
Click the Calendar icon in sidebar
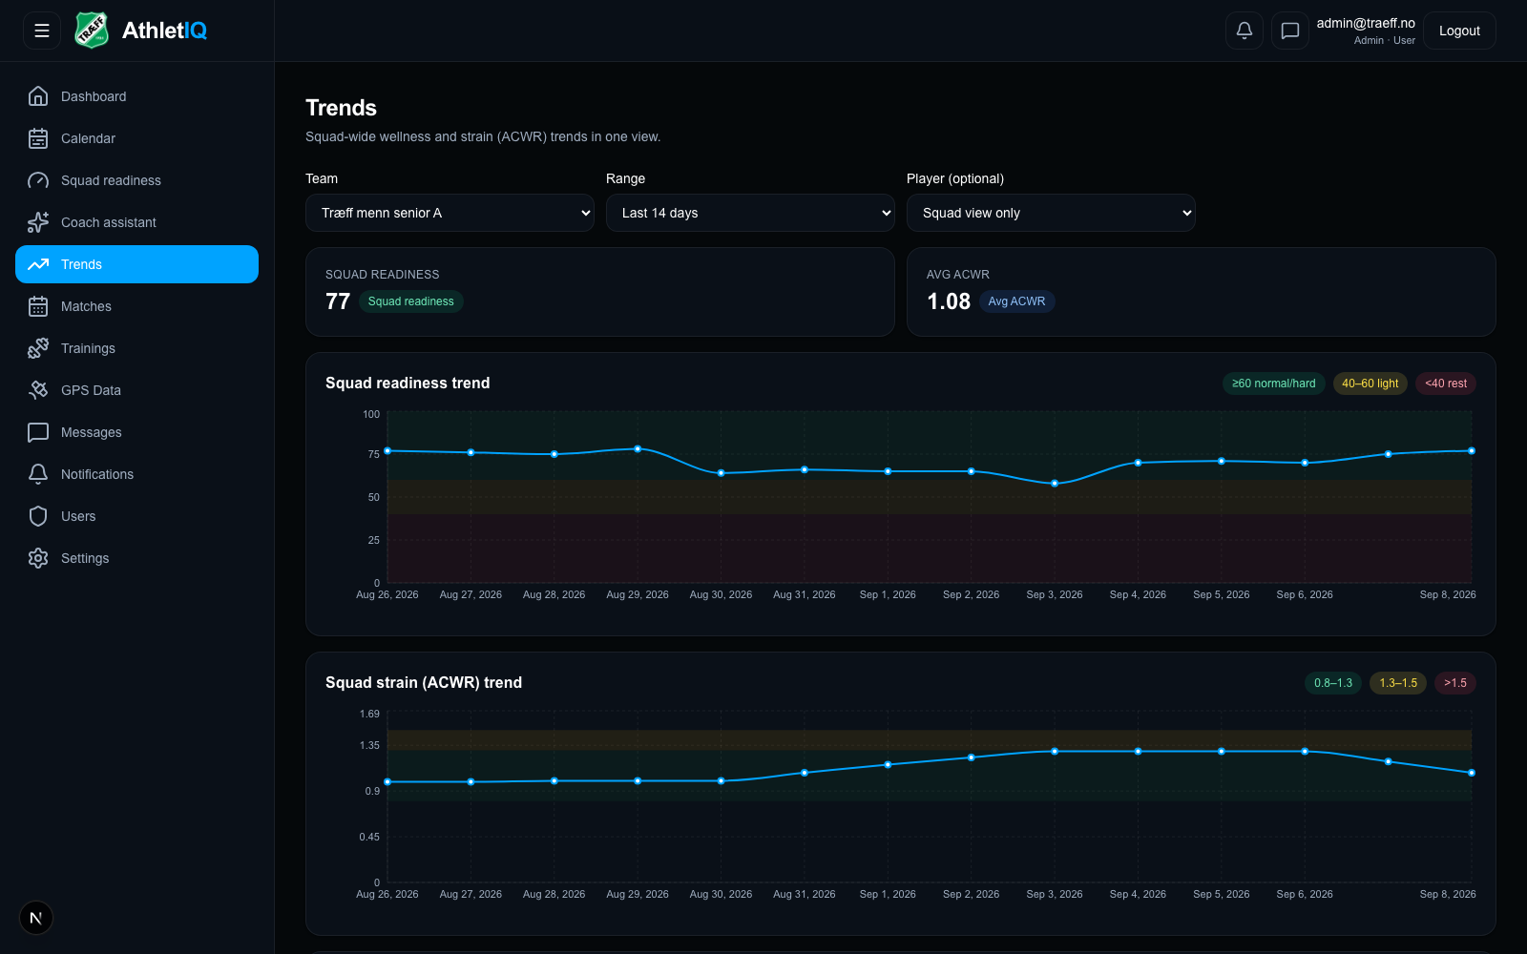pyautogui.click(x=38, y=138)
